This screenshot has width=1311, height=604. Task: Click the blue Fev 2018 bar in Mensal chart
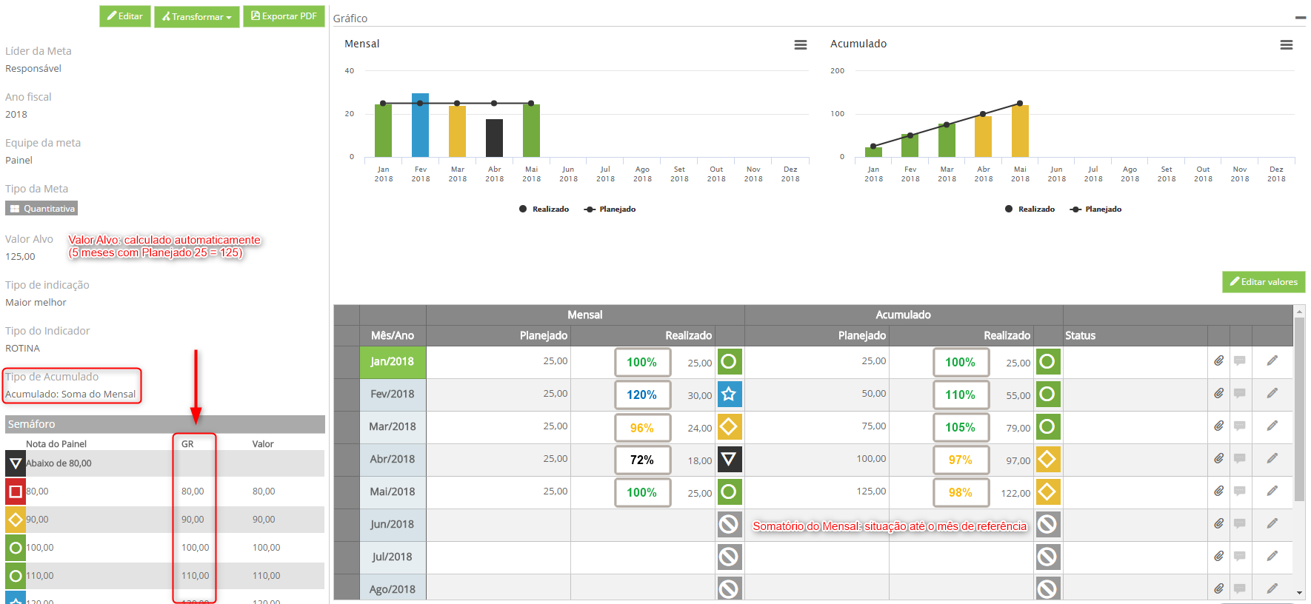click(x=421, y=125)
